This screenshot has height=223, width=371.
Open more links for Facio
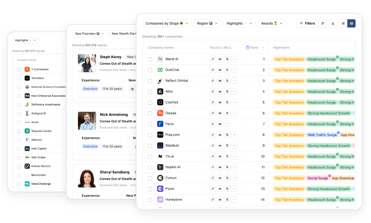(x=227, y=124)
